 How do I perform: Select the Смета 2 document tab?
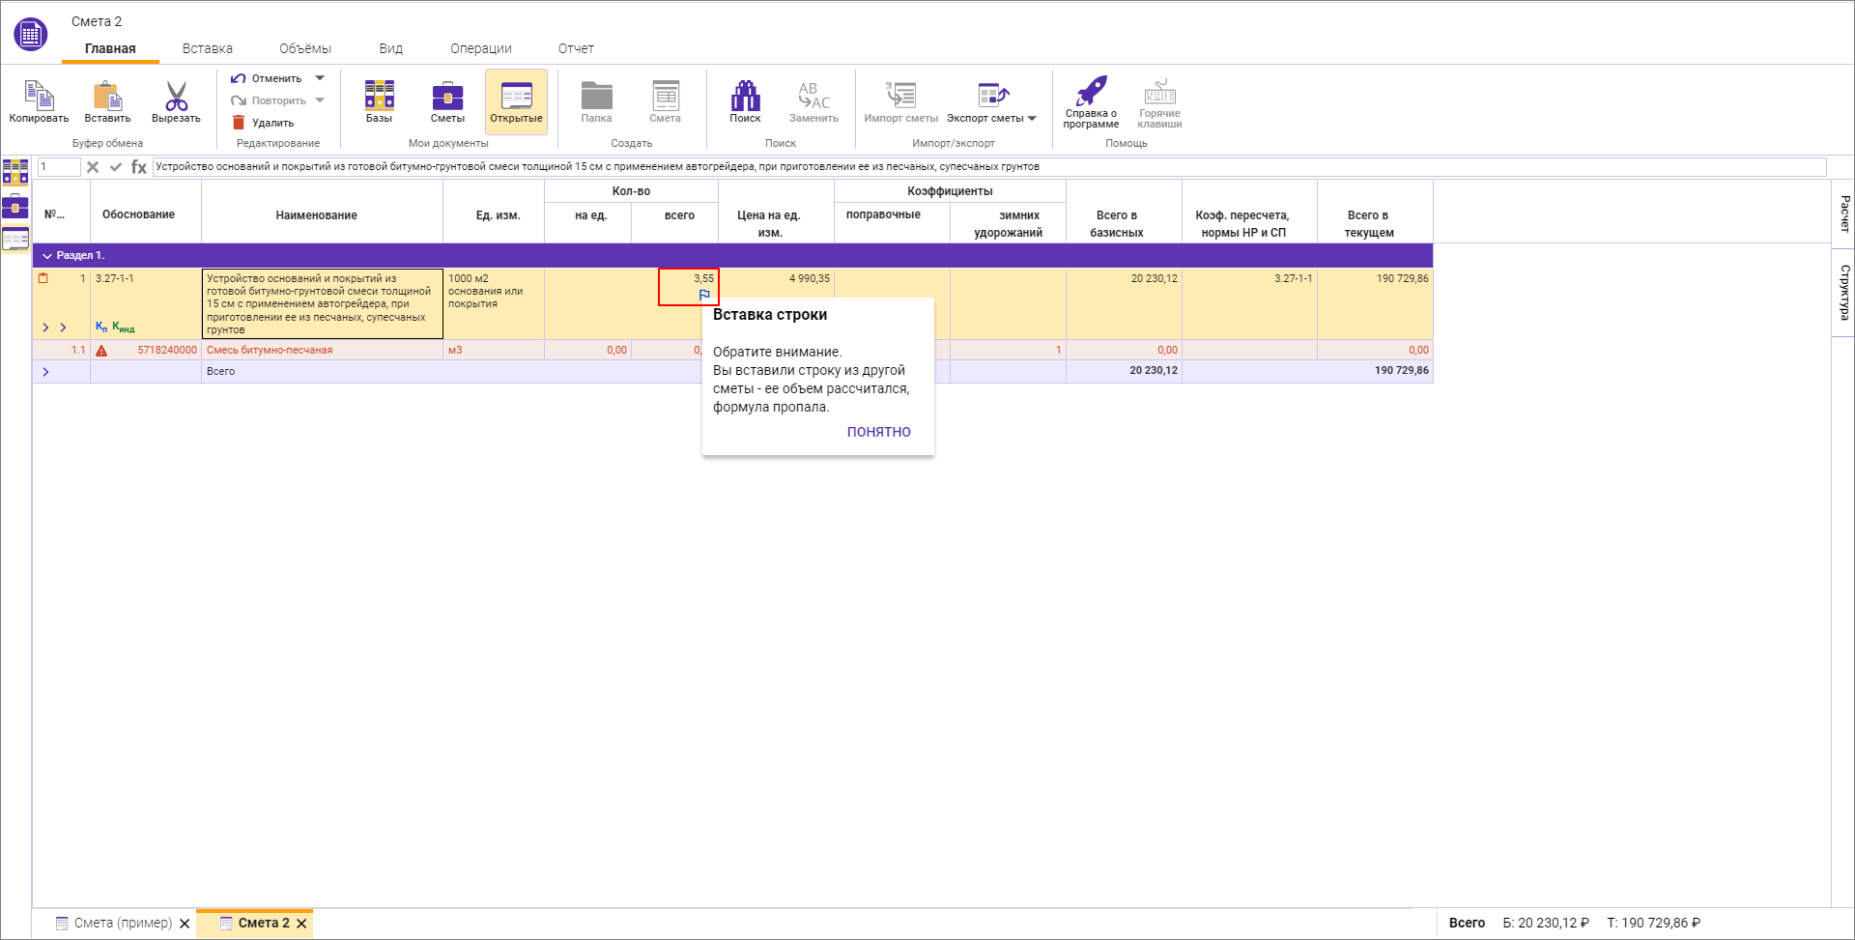(253, 923)
